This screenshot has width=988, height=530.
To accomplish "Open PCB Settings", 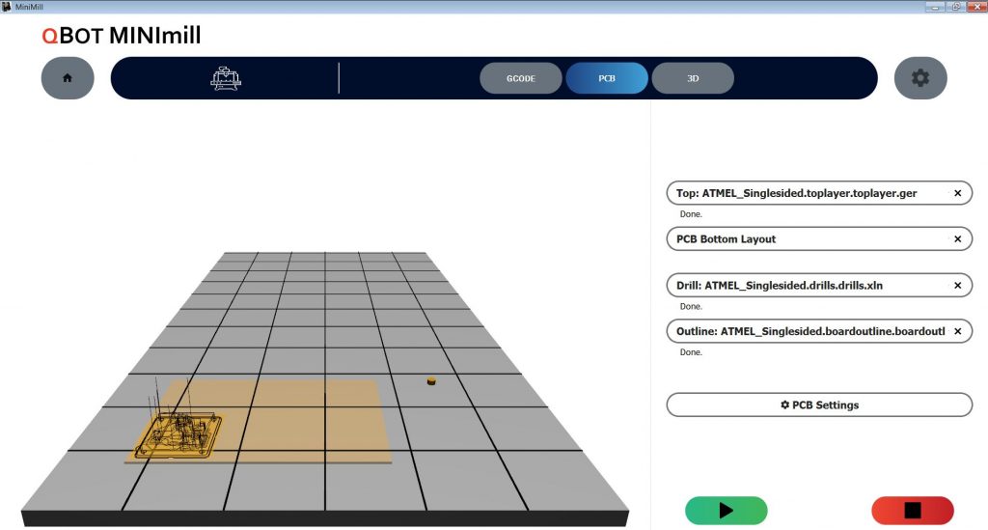I will (819, 404).
